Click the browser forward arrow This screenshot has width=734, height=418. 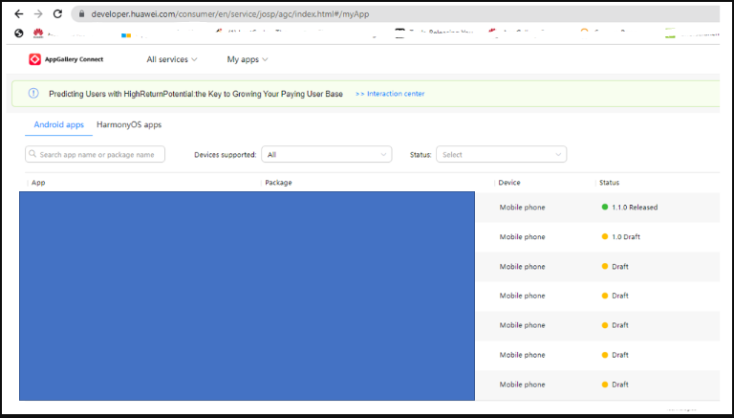coord(38,14)
